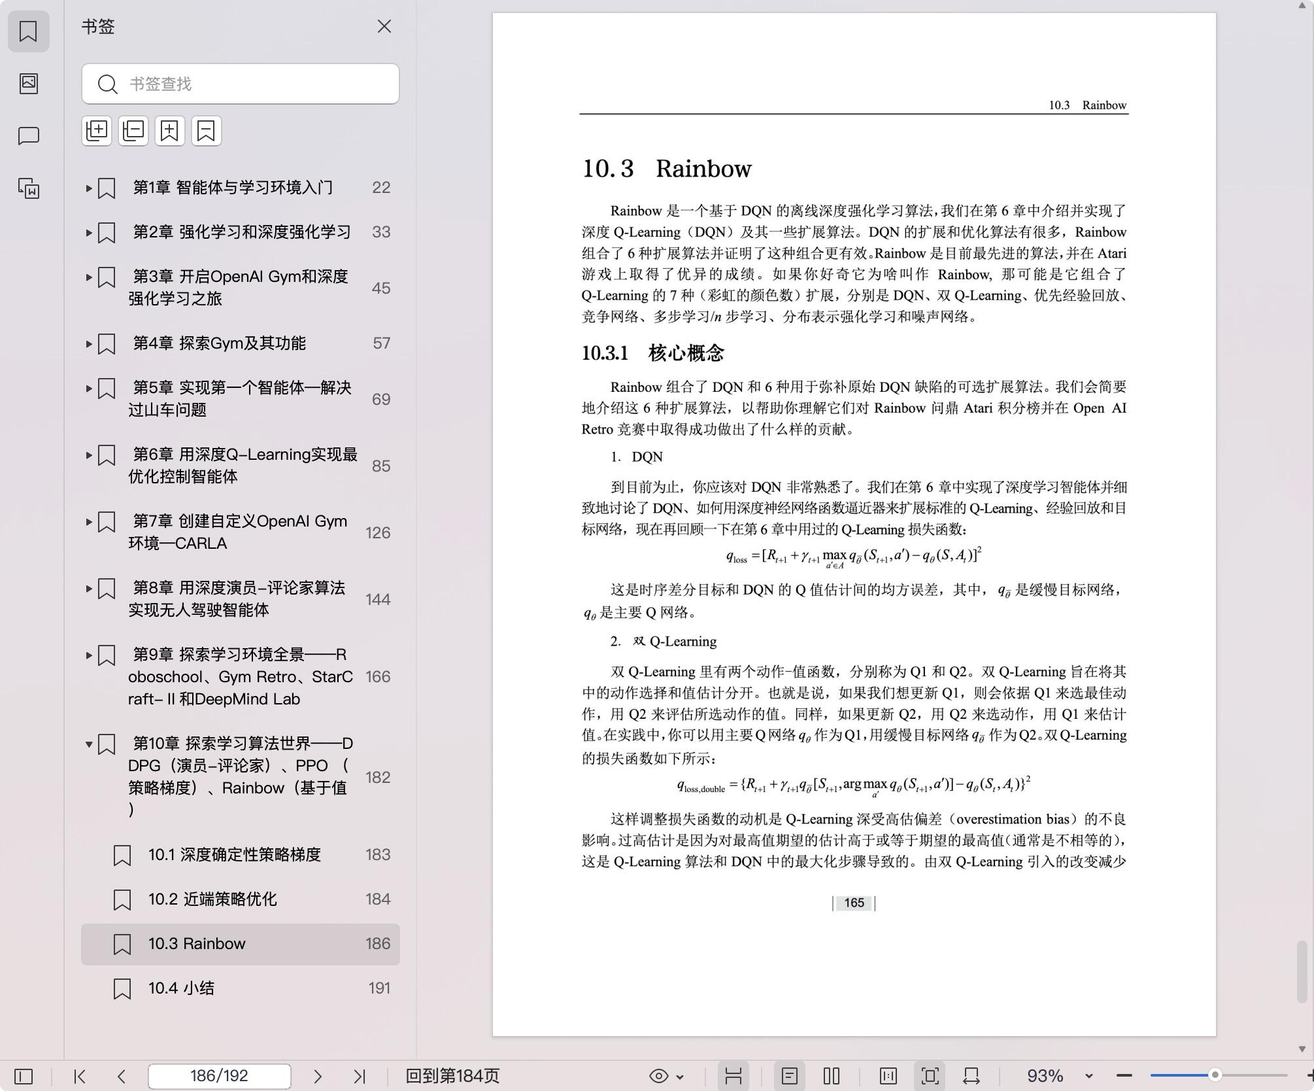Select two-page view

(x=832, y=1076)
